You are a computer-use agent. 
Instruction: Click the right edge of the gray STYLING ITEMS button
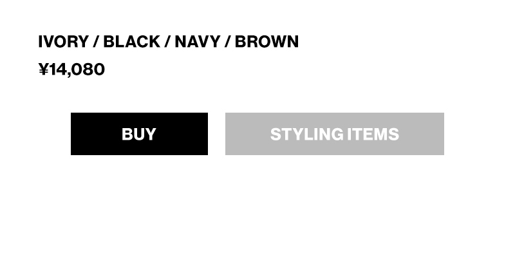tap(440, 134)
